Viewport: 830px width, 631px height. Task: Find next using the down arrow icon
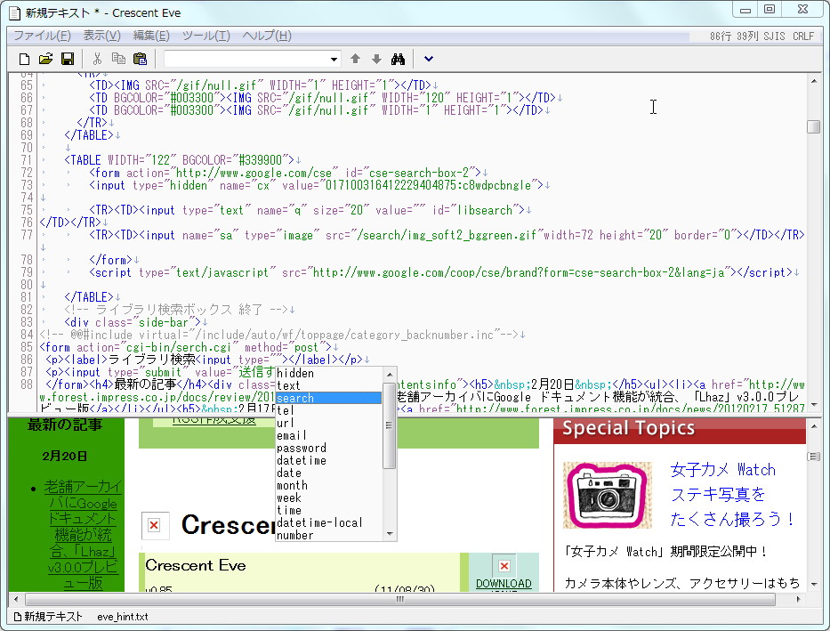tap(375, 59)
